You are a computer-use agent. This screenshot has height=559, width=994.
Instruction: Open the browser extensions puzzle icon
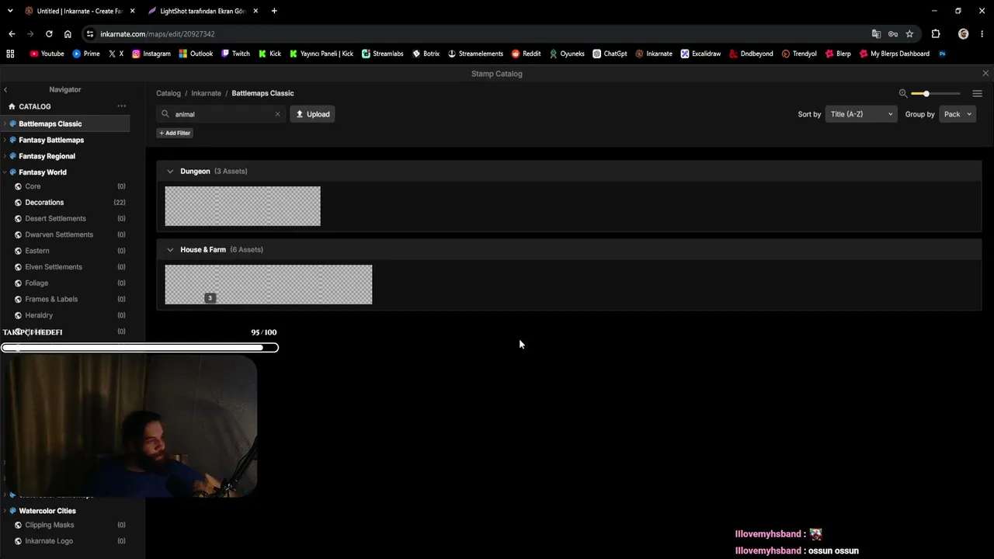pos(935,34)
